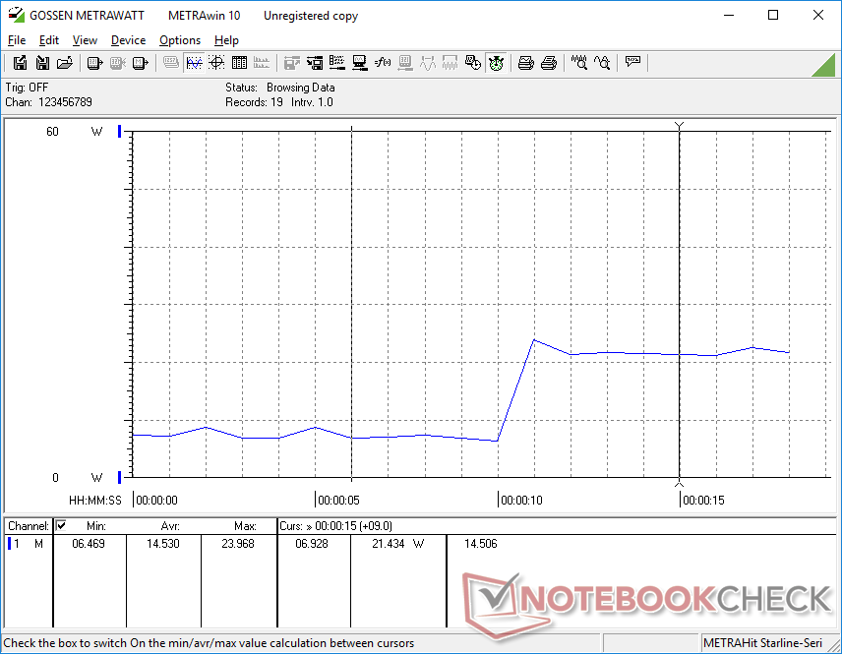The image size is (842, 654).
Task: Toggle the green stopwatch timer icon
Action: (x=496, y=63)
